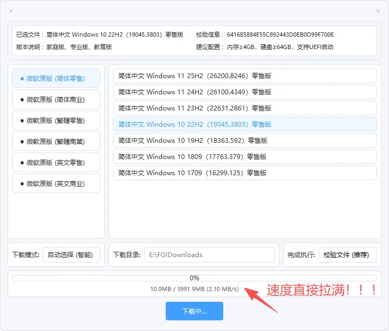Choose Windows 11 25H2 (26200.8246) image
The width and height of the screenshot is (389, 331).
click(x=245, y=76)
